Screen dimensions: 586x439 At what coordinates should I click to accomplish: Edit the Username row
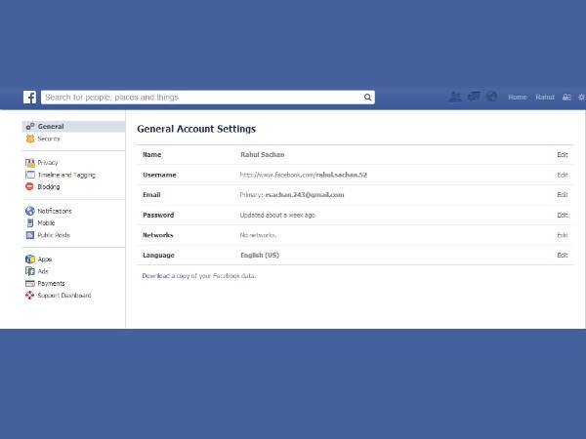pyautogui.click(x=563, y=175)
